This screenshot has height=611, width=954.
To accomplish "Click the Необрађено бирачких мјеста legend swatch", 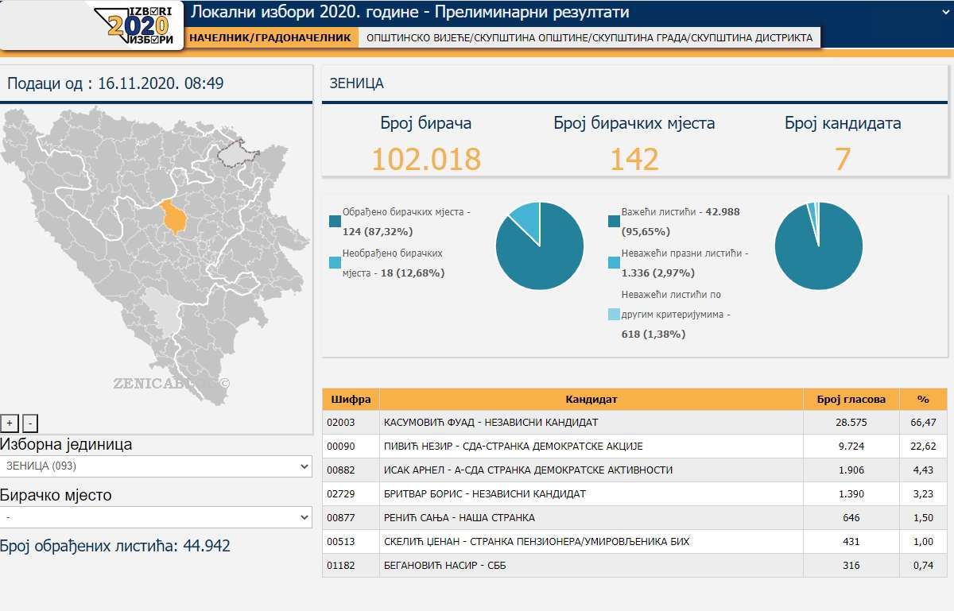I will coord(335,263).
